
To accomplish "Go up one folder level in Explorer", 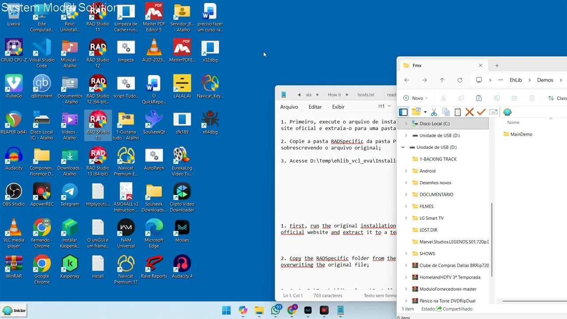I will pyautogui.click(x=442, y=80).
